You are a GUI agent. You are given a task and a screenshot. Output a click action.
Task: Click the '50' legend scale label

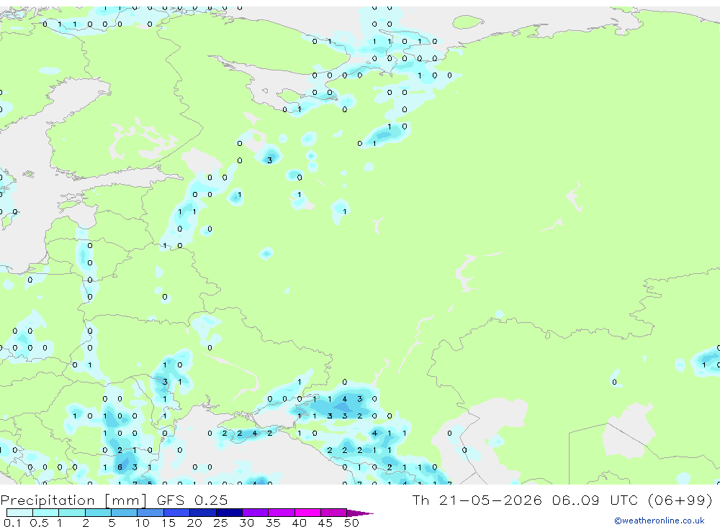(x=351, y=523)
